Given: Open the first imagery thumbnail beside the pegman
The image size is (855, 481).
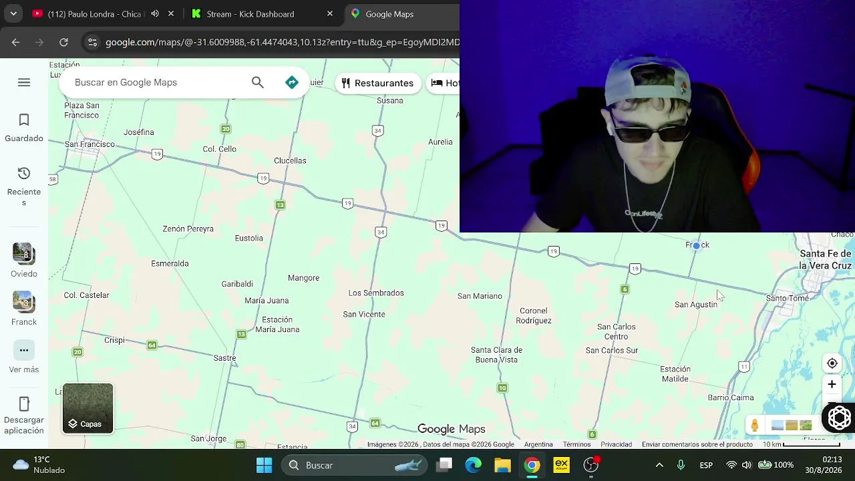Looking at the screenshot, I should (778, 426).
